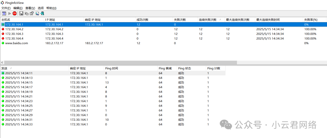Click the red status dot for 172.30.164.2
This screenshot has width=327, height=138.
point(3,29)
